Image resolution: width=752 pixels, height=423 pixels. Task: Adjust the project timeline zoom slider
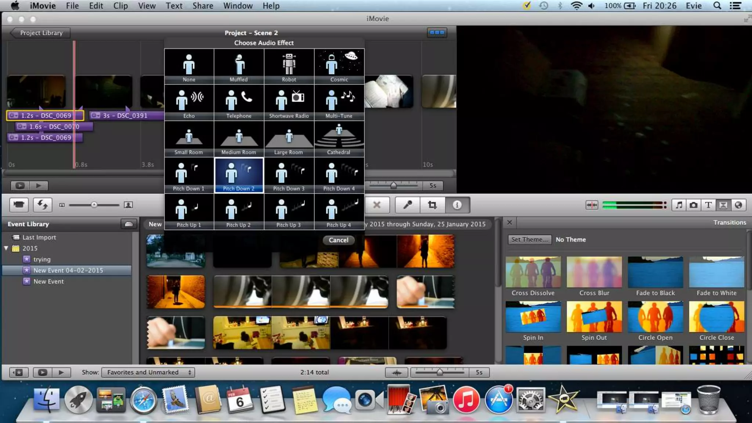tap(393, 185)
